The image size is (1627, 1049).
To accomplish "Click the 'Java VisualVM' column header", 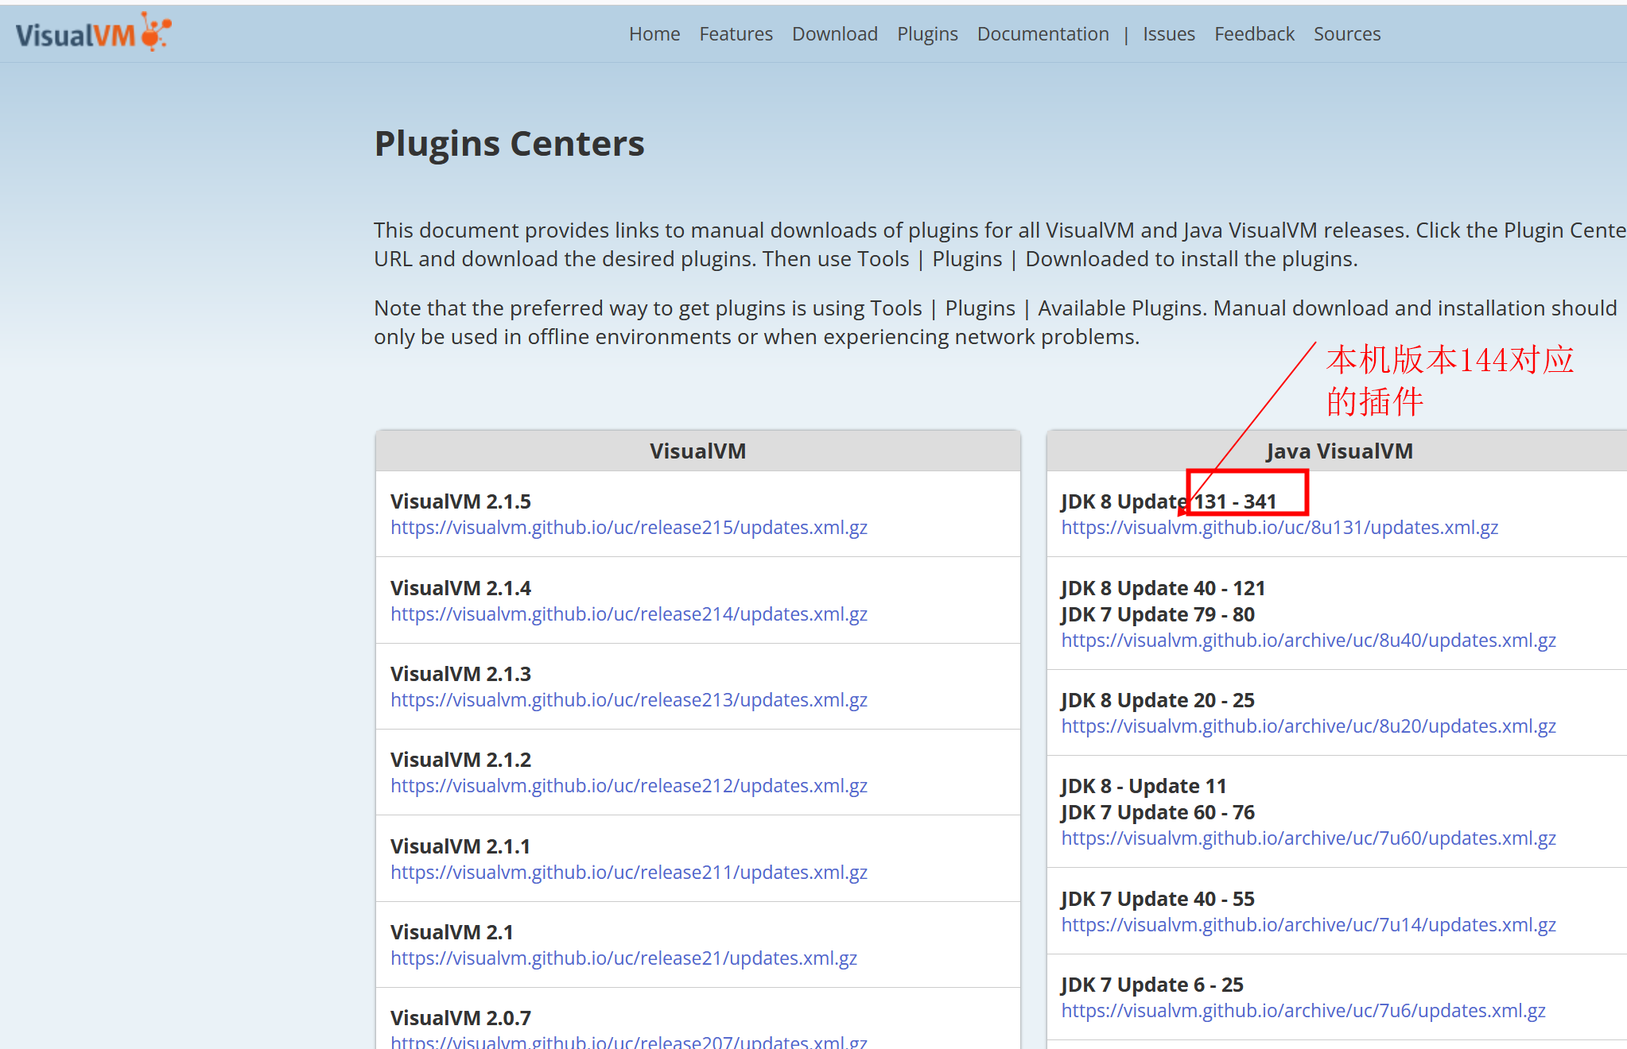I will tap(1339, 451).
